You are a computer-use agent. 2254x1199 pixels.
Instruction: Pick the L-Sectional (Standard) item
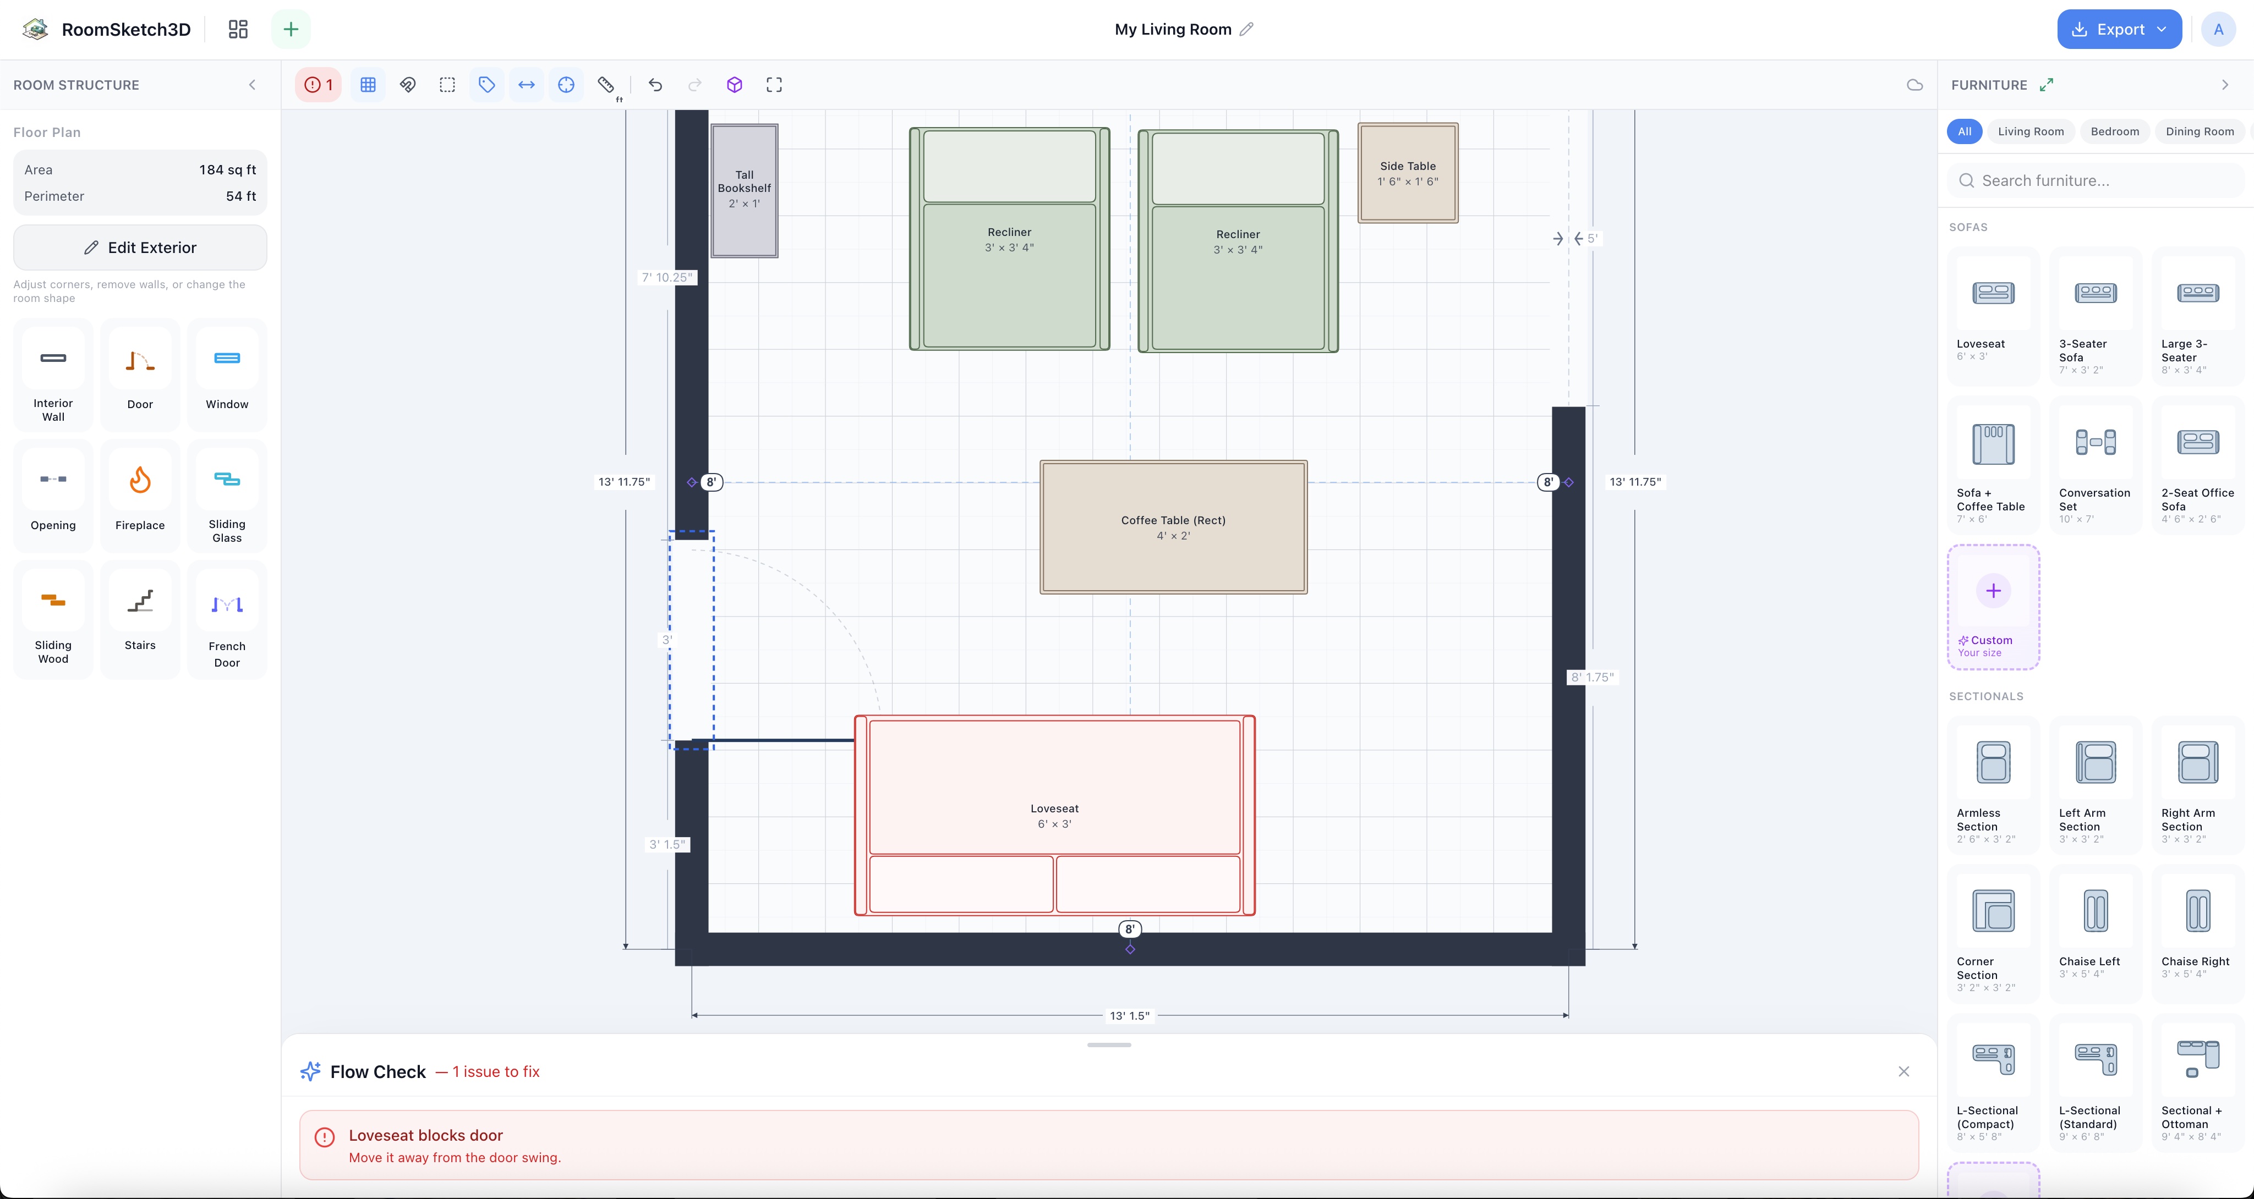2096,1083
